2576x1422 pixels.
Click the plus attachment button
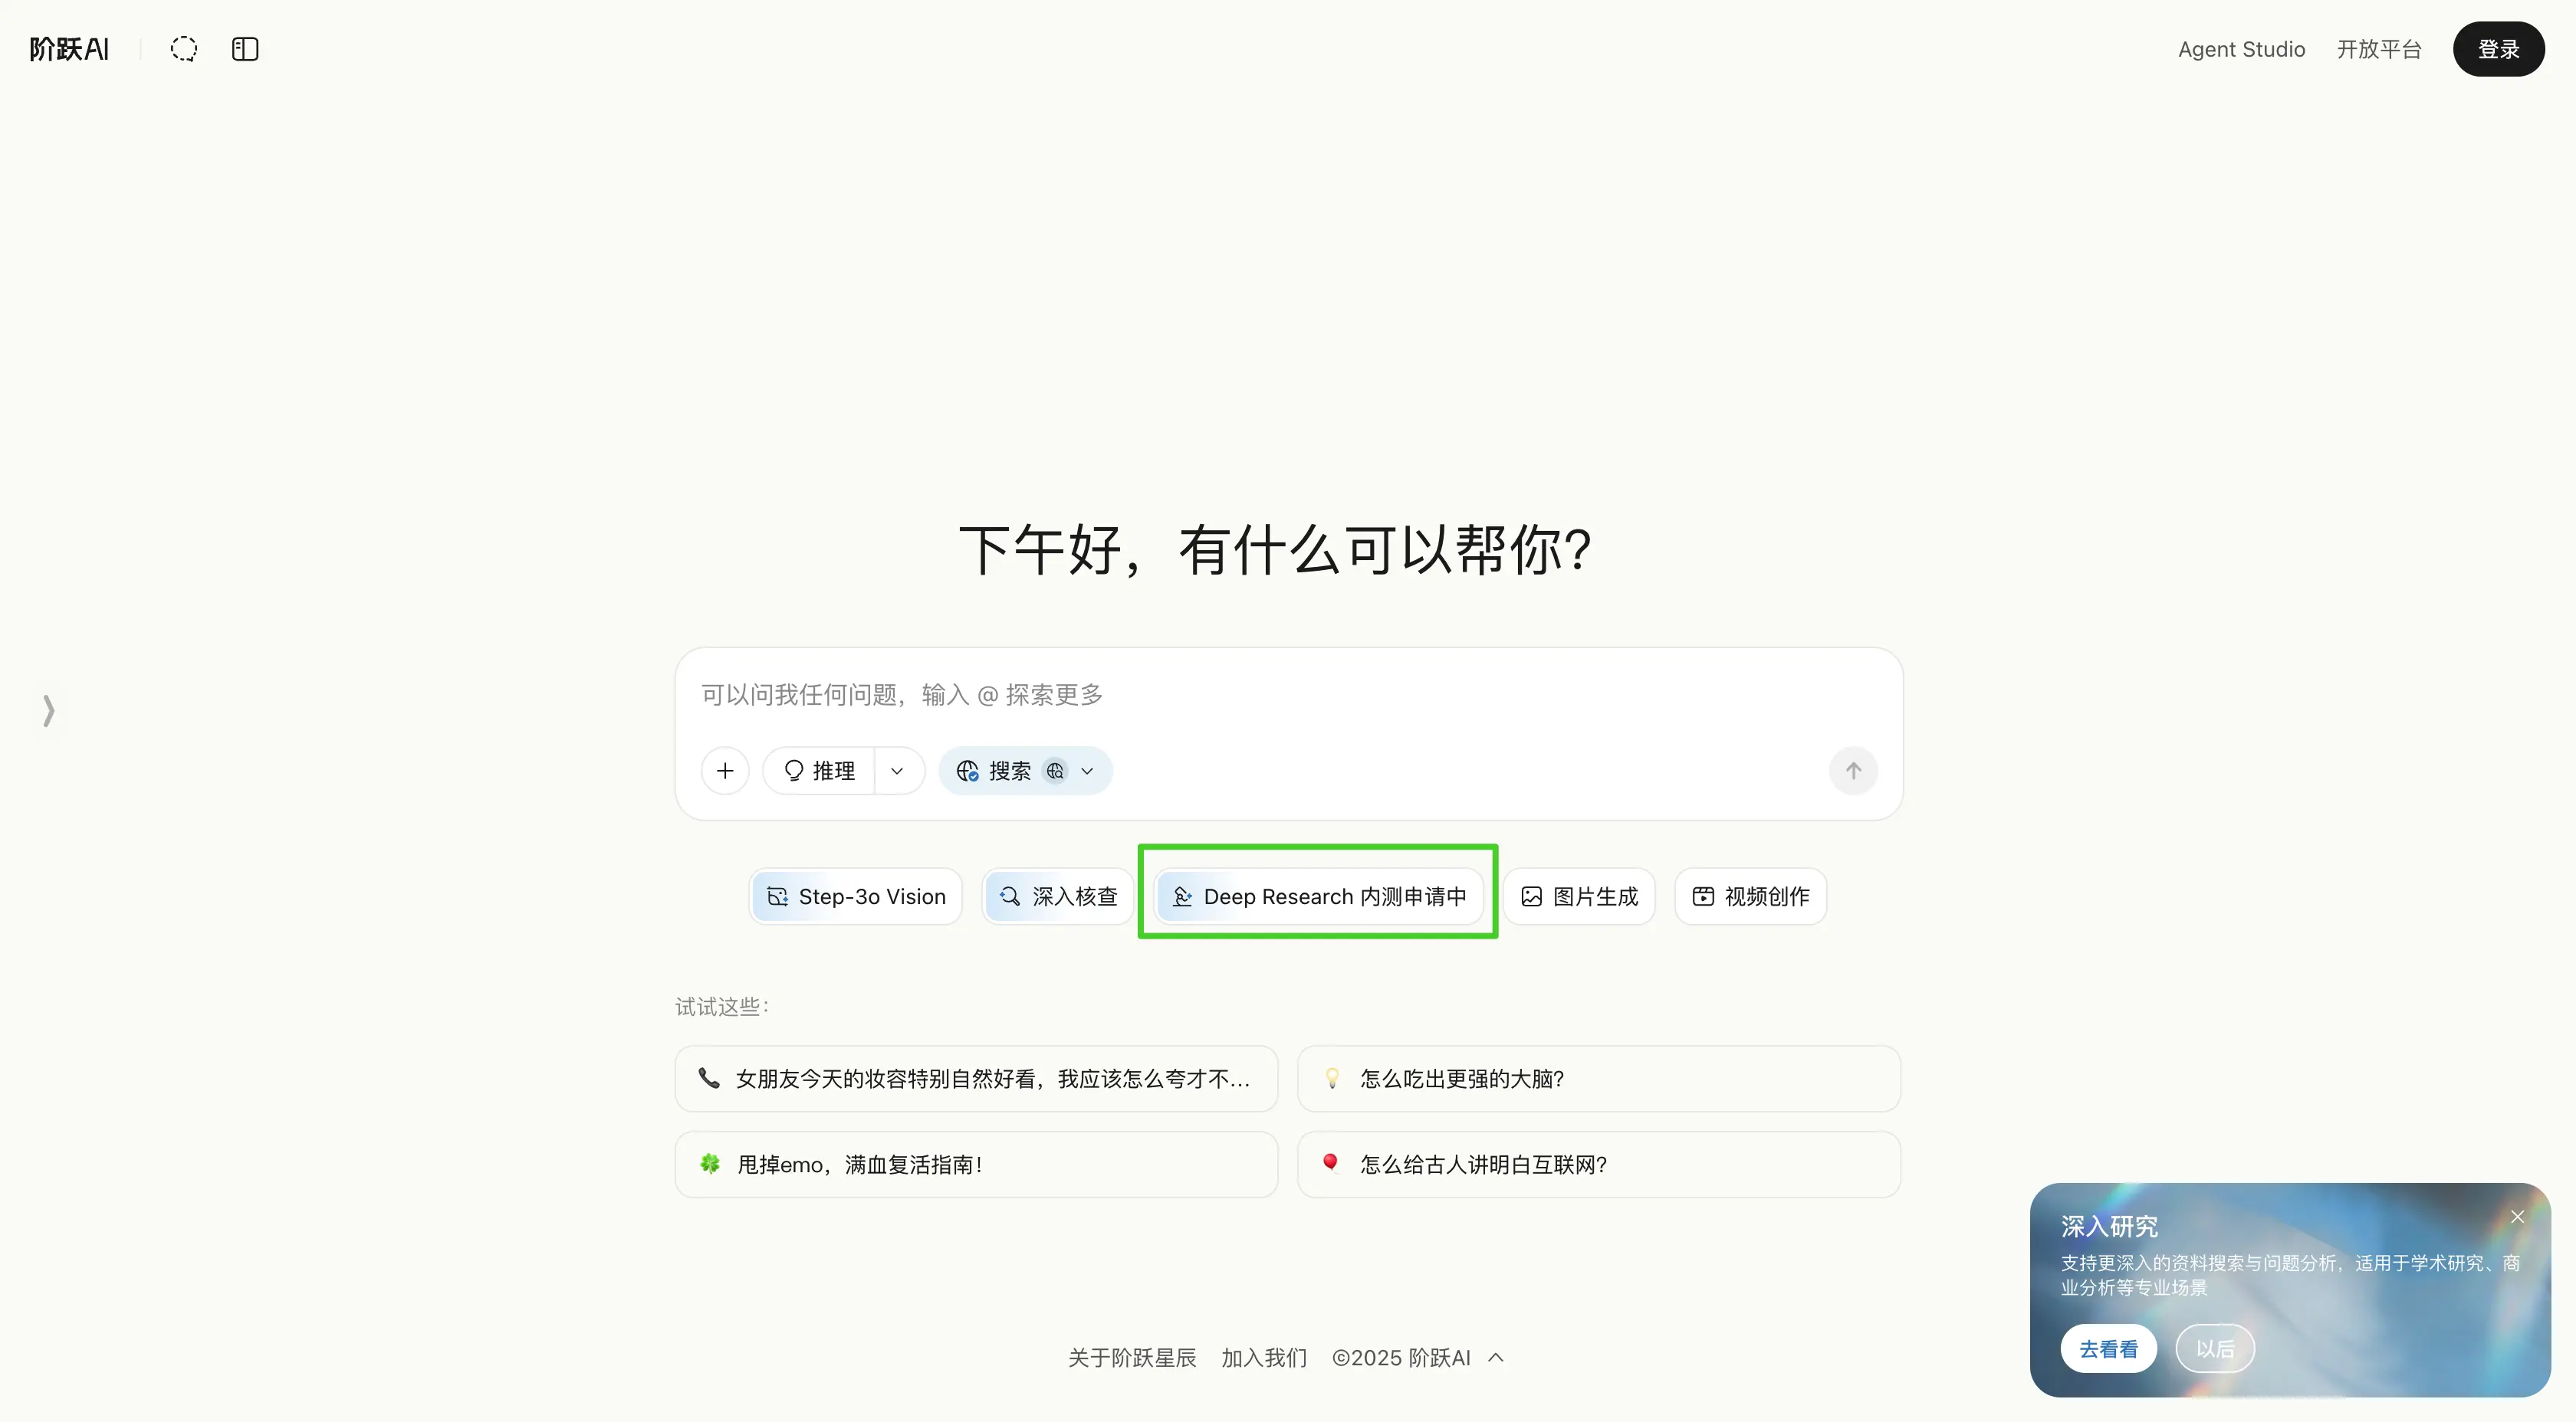[725, 771]
